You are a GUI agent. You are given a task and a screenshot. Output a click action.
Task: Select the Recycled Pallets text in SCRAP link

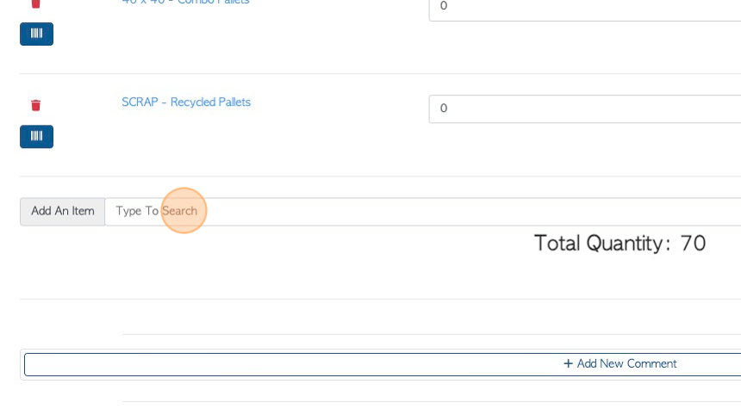click(210, 102)
